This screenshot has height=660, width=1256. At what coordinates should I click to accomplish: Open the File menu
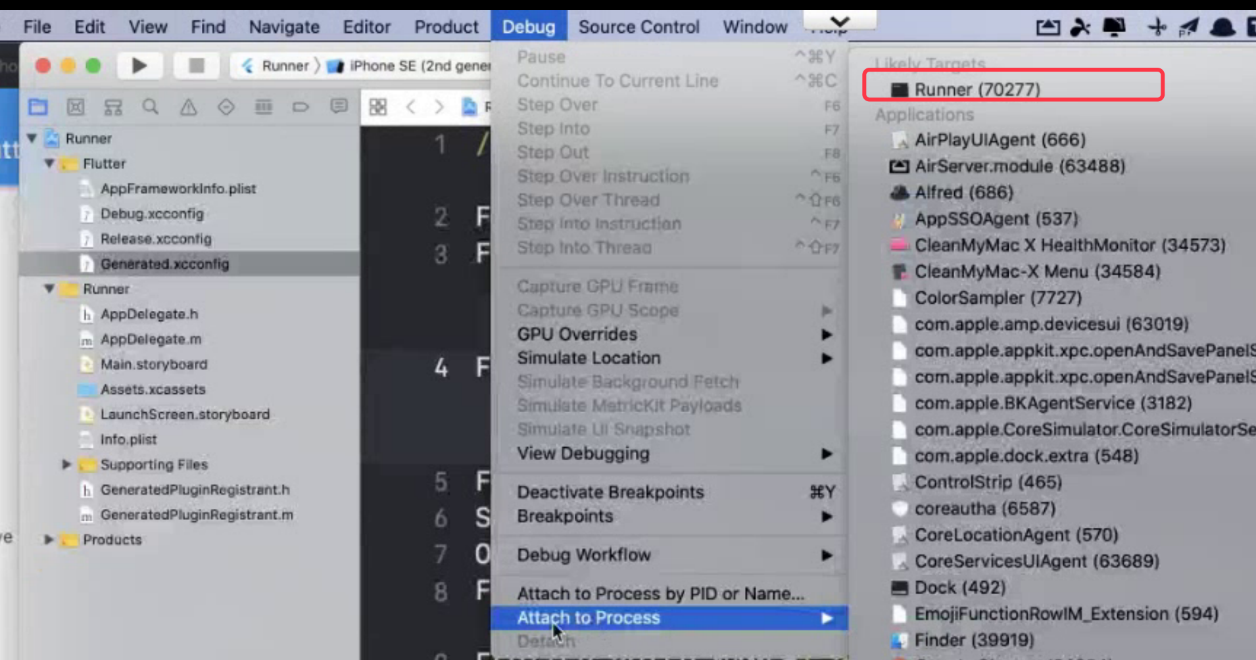coord(37,27)
